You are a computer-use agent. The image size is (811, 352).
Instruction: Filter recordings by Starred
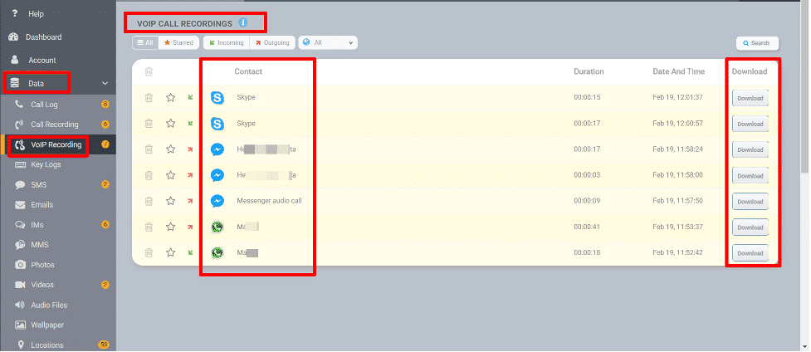pos(179,42)
